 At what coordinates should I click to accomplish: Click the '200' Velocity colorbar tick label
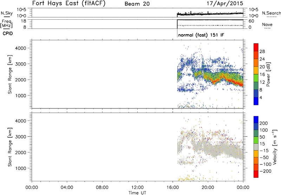click(x=264, y=123)
